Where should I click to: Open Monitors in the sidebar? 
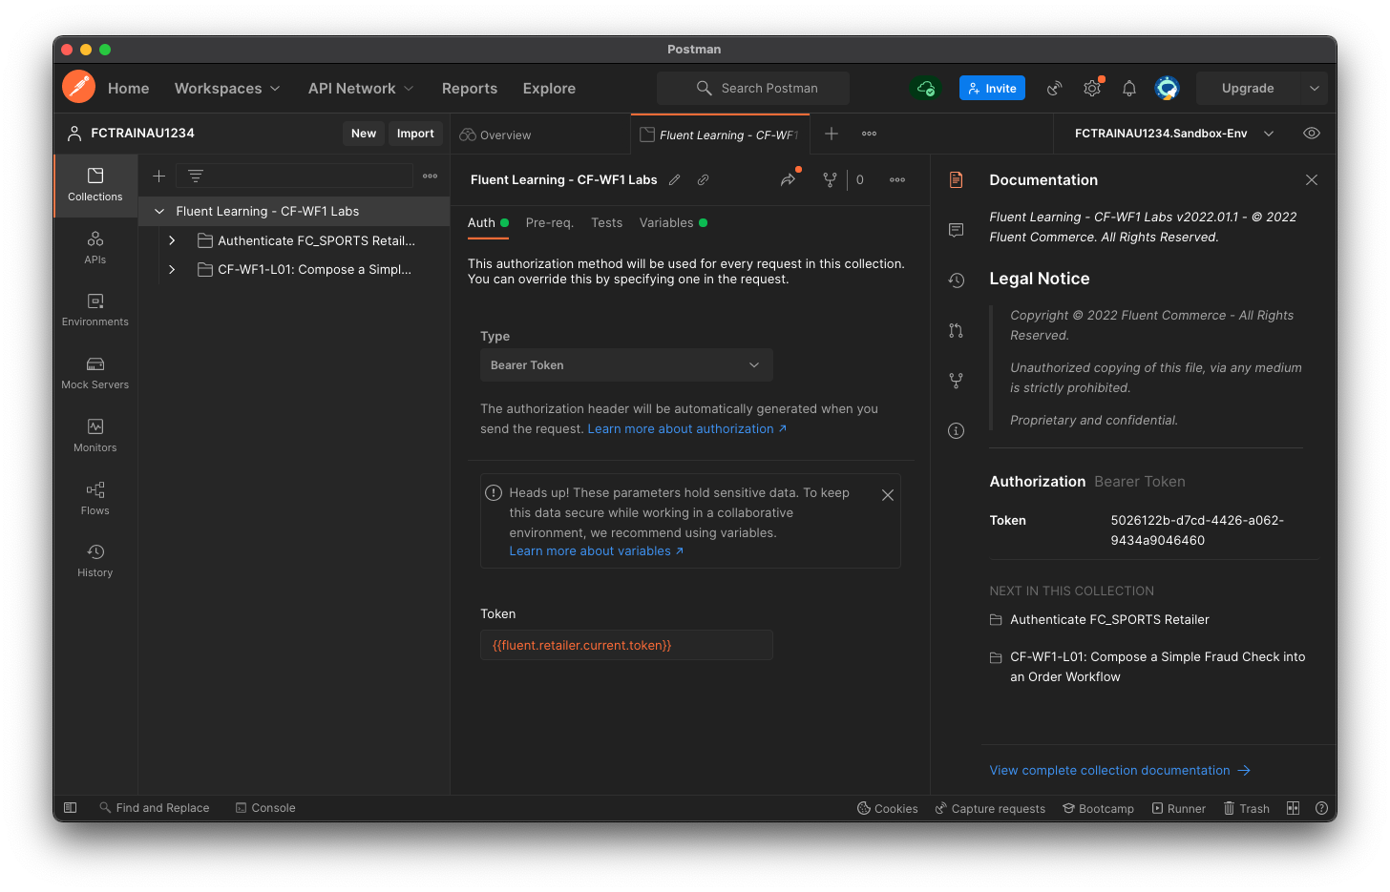(95, 436)
